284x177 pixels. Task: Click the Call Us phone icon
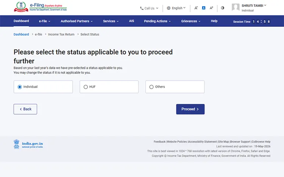(x=142, y=8)
